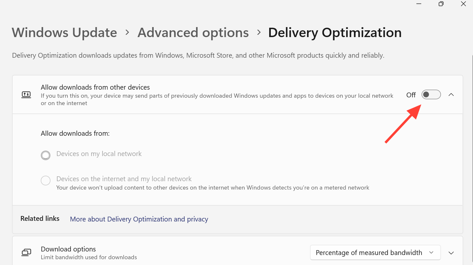This screenshot has height=265, width=473.
Task: Go back to Windows Update breadcrumb
Action: point(64,33)
